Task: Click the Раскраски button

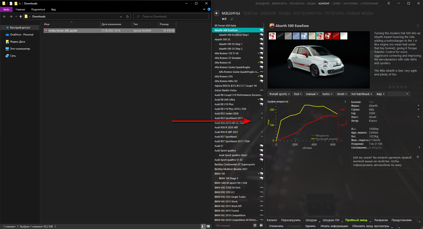Action: (x=381, y=220)
